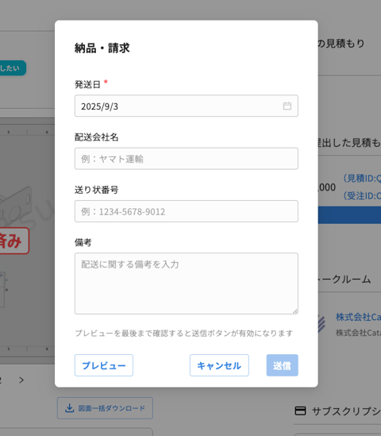Click the company logo icon in トークルーム

321,324
